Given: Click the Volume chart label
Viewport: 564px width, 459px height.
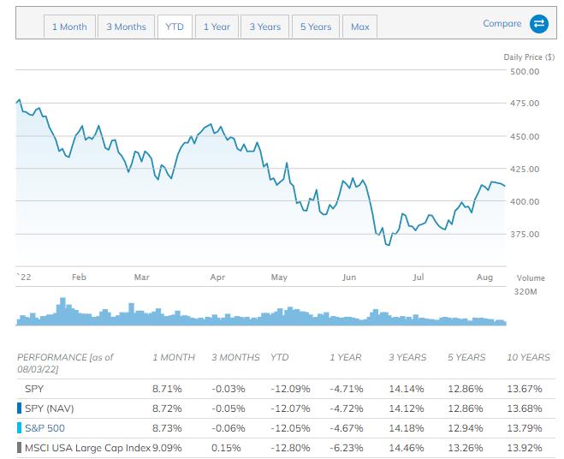Looking at the screenshot, I should pos(531,278).
